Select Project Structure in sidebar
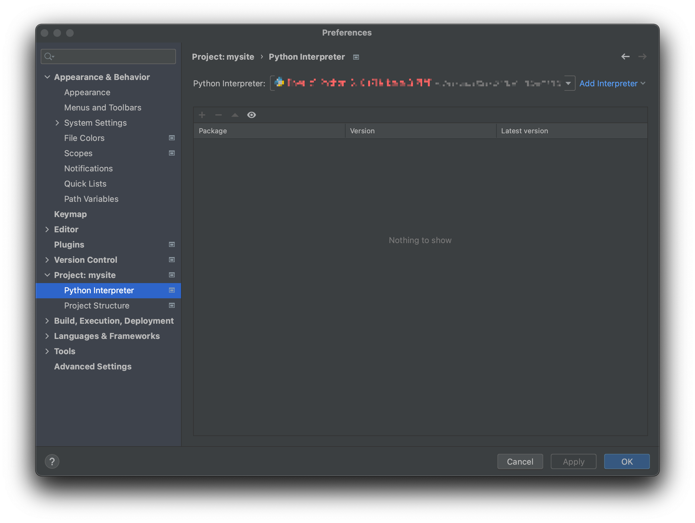695x523 pixels. click(97, 306)
